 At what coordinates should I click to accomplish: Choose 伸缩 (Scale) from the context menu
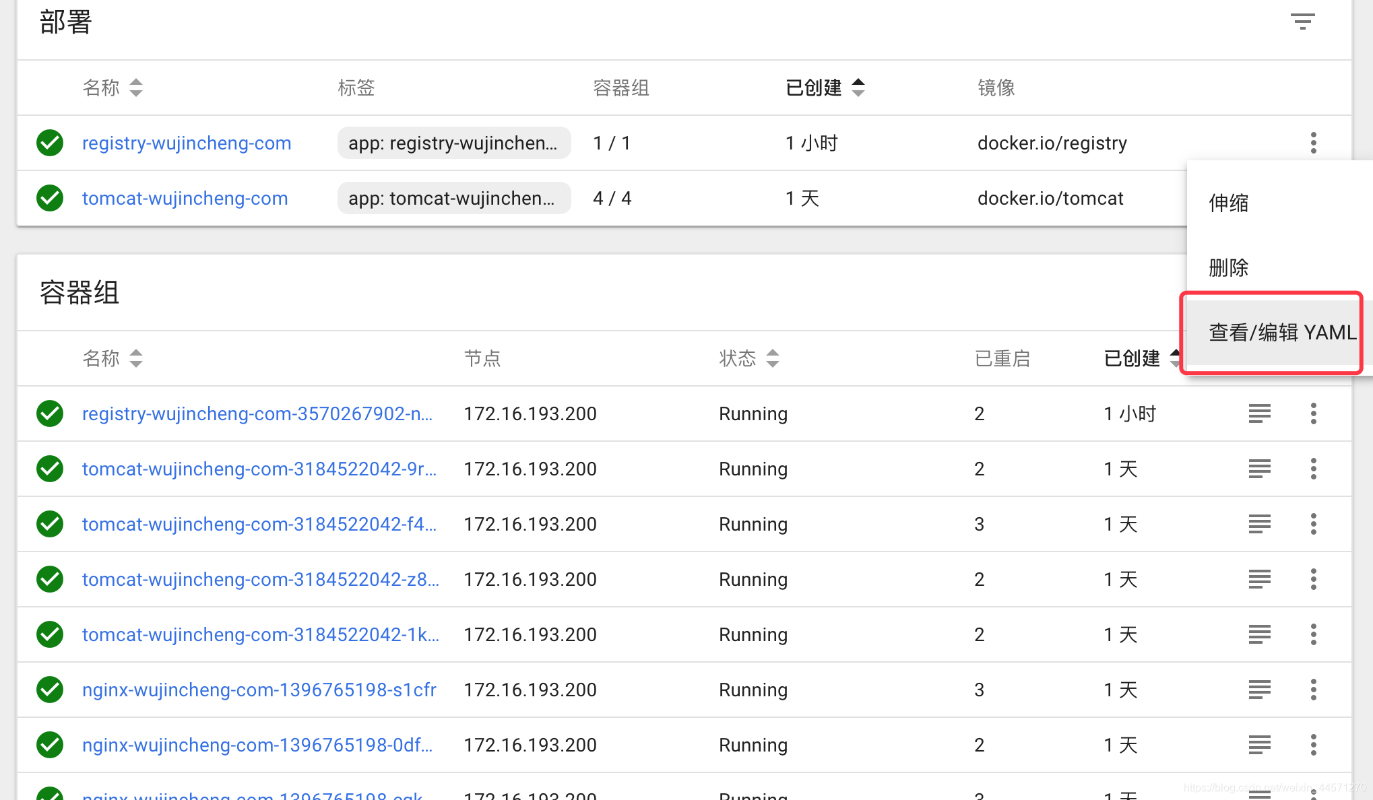[1279, 203]
